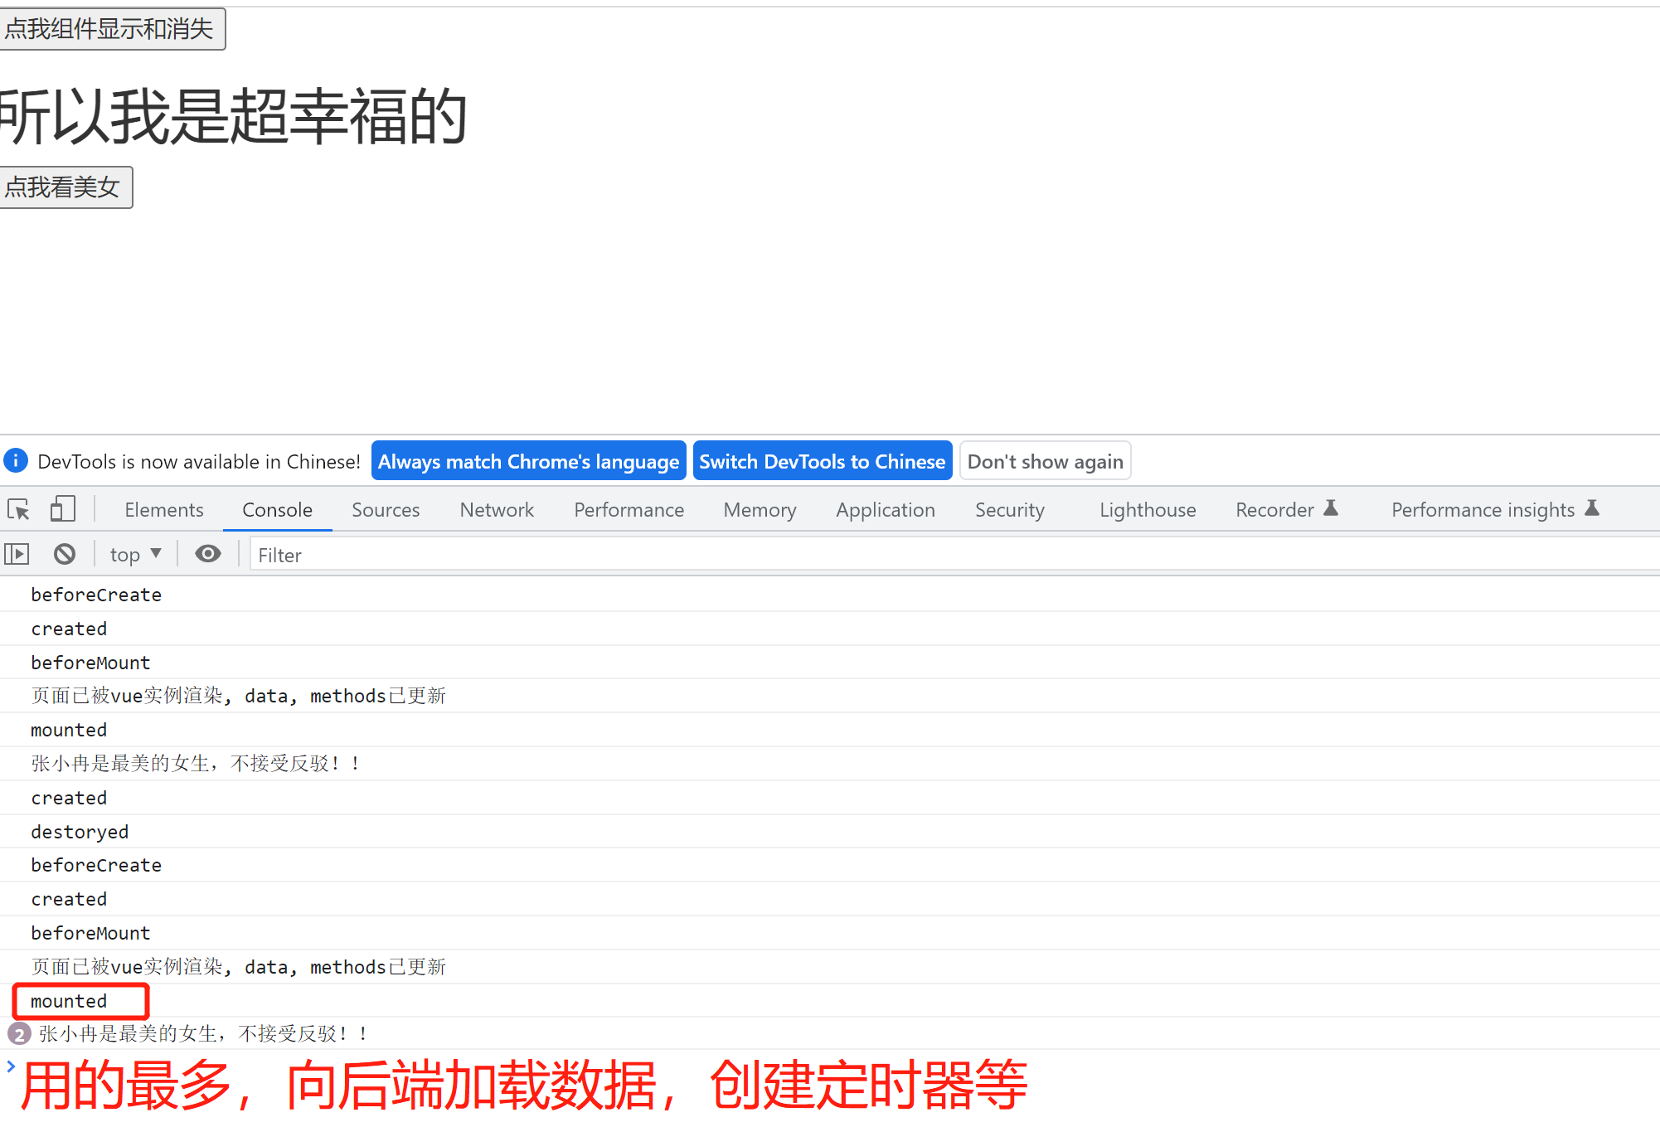Clear console with the ban icon
The image size is (1660, 1127).
(x=65, y=554)
